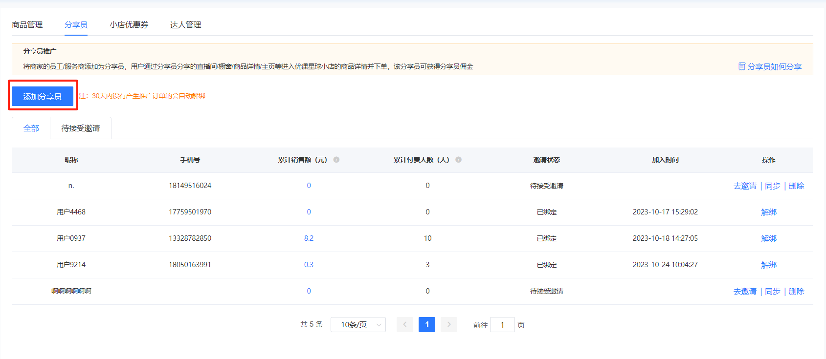
Task: Delete the 啊啊啊啊啊啊 sharer row
Action: pos(796,291)
